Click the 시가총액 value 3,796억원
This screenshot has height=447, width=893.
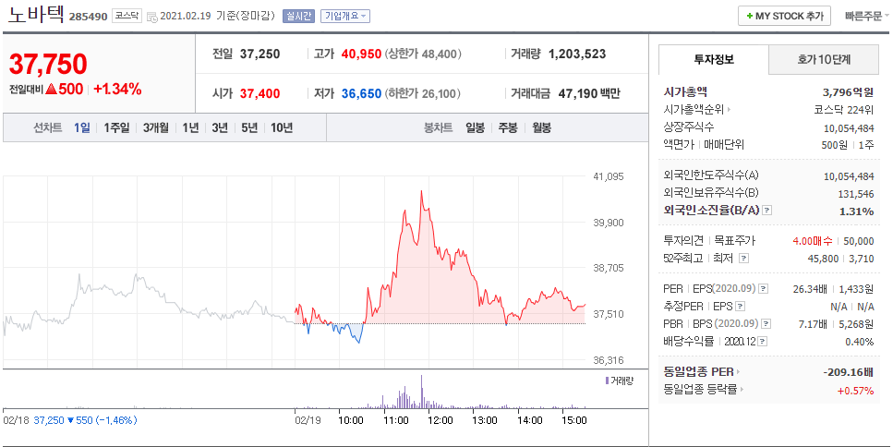[848, 92]
